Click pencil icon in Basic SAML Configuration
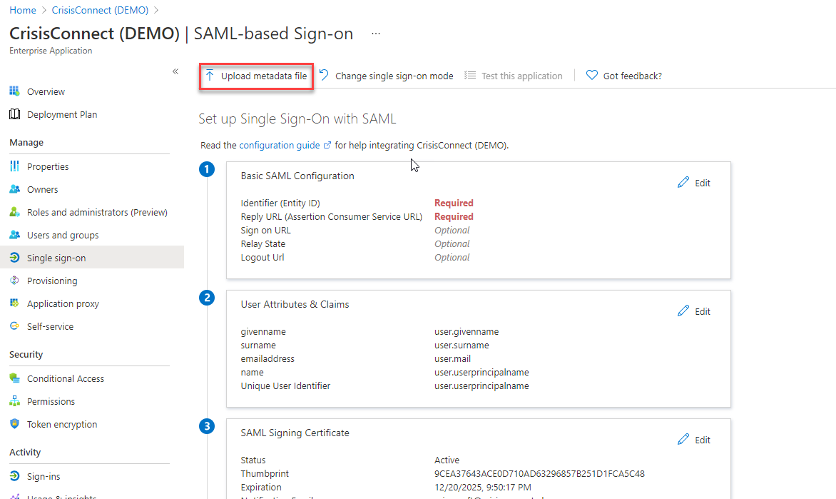Screen dimensions: 836x499 click(683, 183)
